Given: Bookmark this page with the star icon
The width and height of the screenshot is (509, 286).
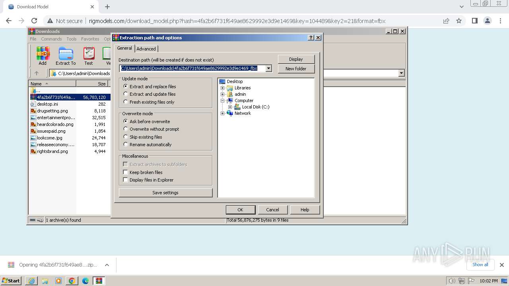Looking at the screenshot, I should coord(459,21).
